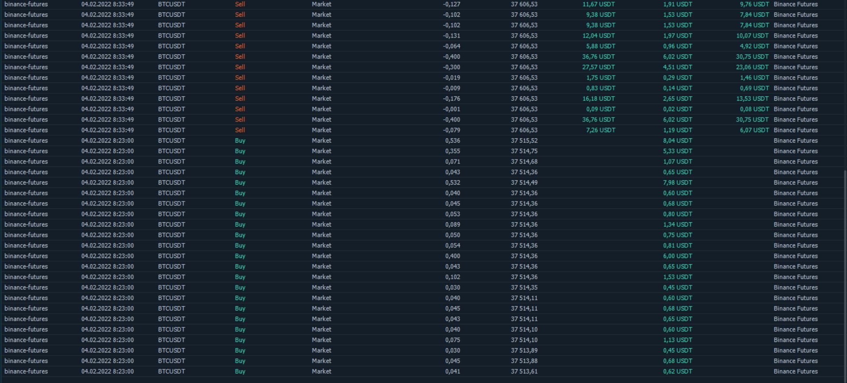Select the quantity cell -0,127
This screenshot has width=847, height=383.
(451, 4)
